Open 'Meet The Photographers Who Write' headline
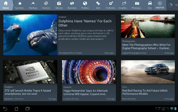This screenshot has height=112, width=178. coord(146,47)
